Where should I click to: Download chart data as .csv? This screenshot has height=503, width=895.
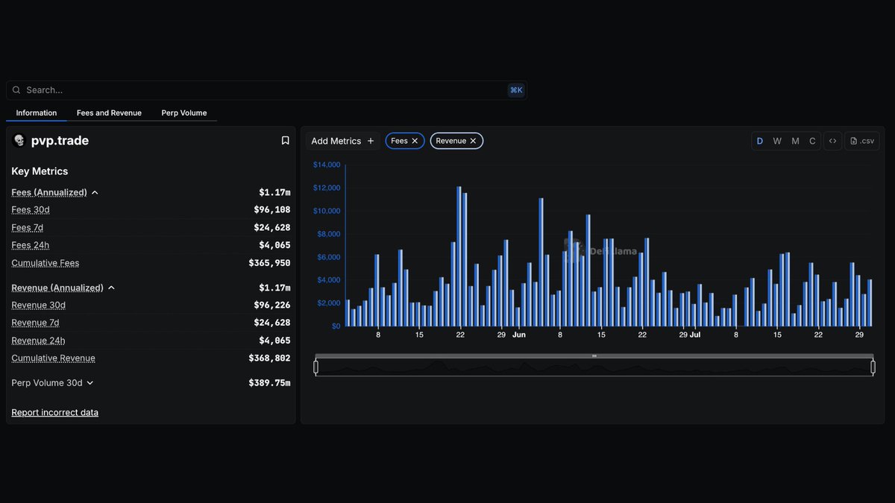click(862, 141)
